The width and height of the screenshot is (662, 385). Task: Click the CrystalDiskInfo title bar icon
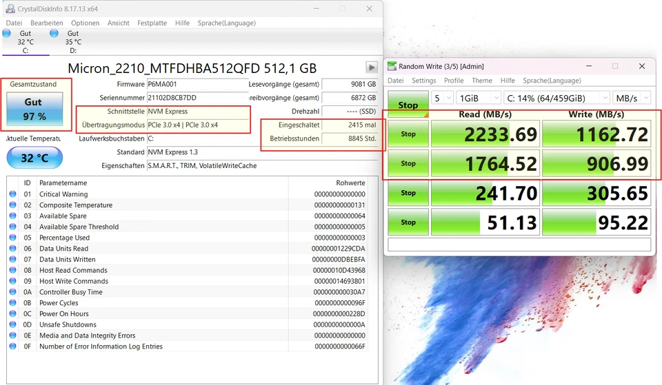coord(10,8)
